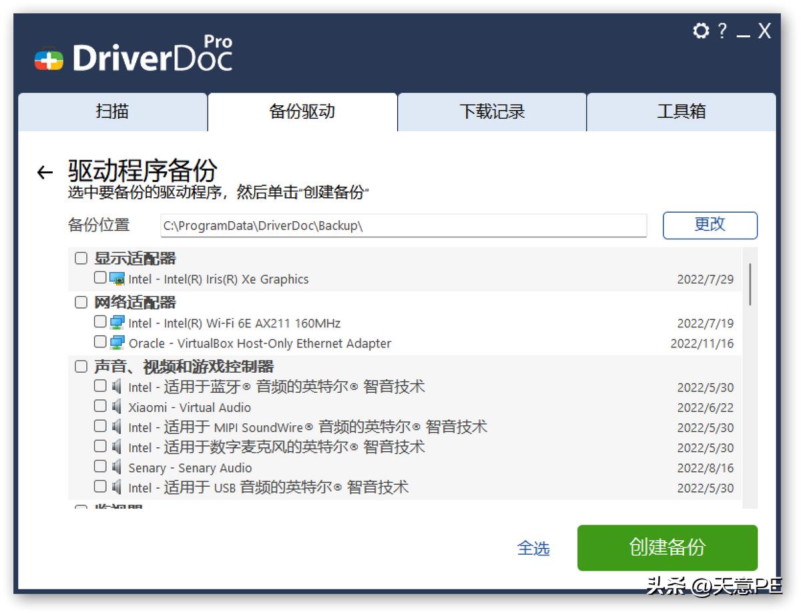Image resolution: width=801 pixels, height=614 pixels.
Task: Click the speaker icon for USB 音频 driver
Action: pyautogui.click(x=117, y=487)
